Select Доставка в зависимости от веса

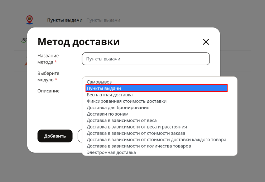point(156,120)
